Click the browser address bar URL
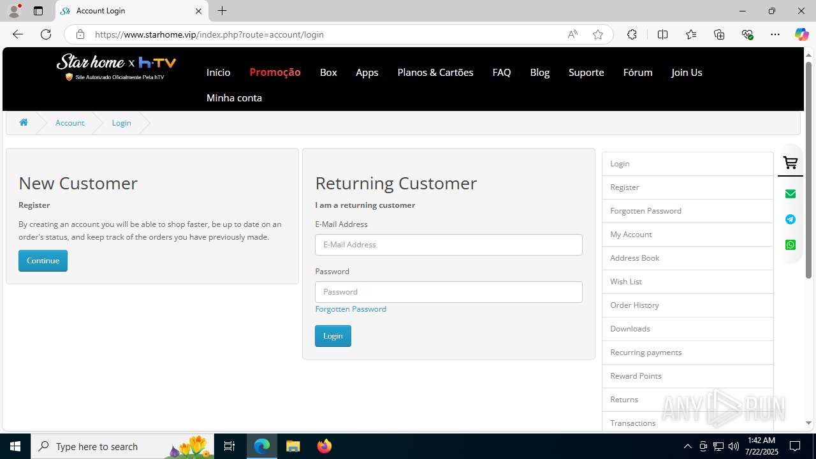This screenshot has width=816, height=459. (x=209, y=34)
